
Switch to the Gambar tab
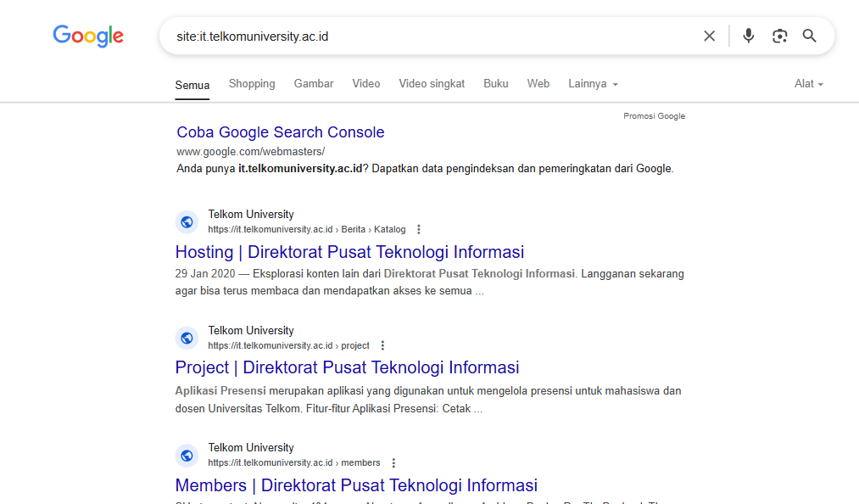314,84
